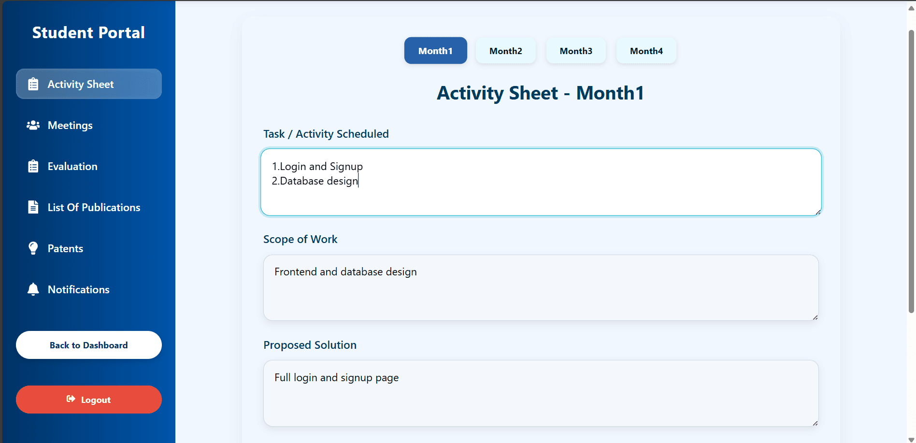
Task: Select the Month4 tab
Action: (x=646, y=51)
